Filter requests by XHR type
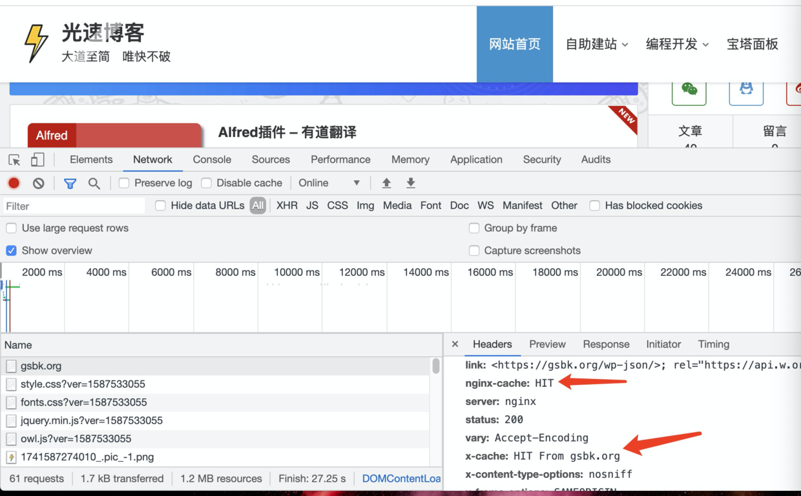The height and width of the screenshot is (496, 801). (x=287, y=205)
